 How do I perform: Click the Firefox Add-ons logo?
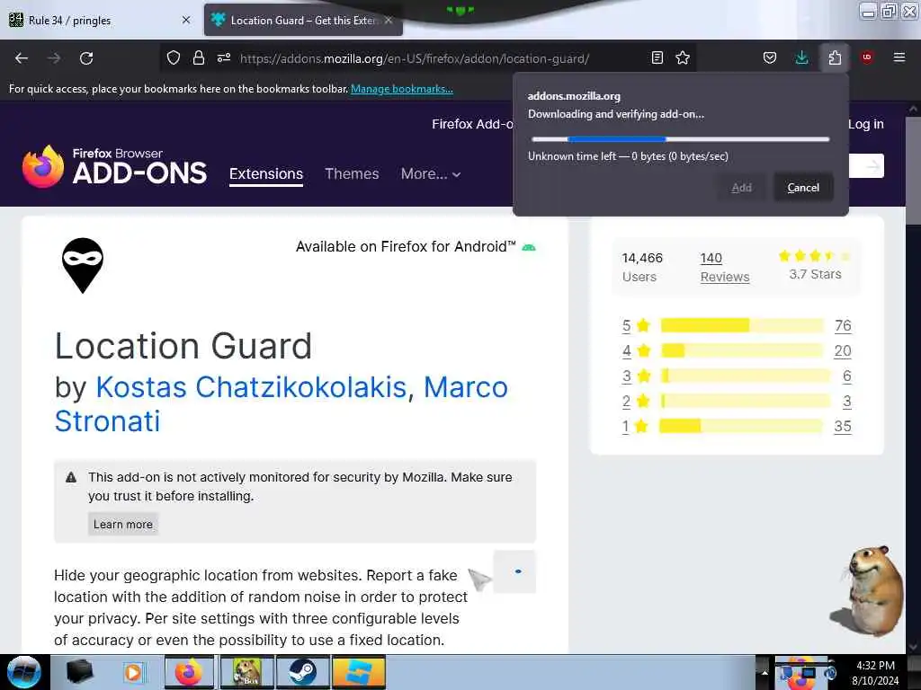point(114,166)
